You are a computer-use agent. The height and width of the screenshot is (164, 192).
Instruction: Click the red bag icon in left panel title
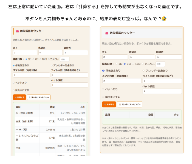pyautogui.click(x=17, y=31)
